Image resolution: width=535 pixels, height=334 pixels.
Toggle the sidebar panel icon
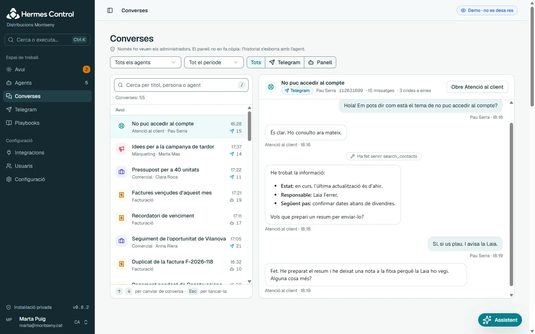coord(110,10)
